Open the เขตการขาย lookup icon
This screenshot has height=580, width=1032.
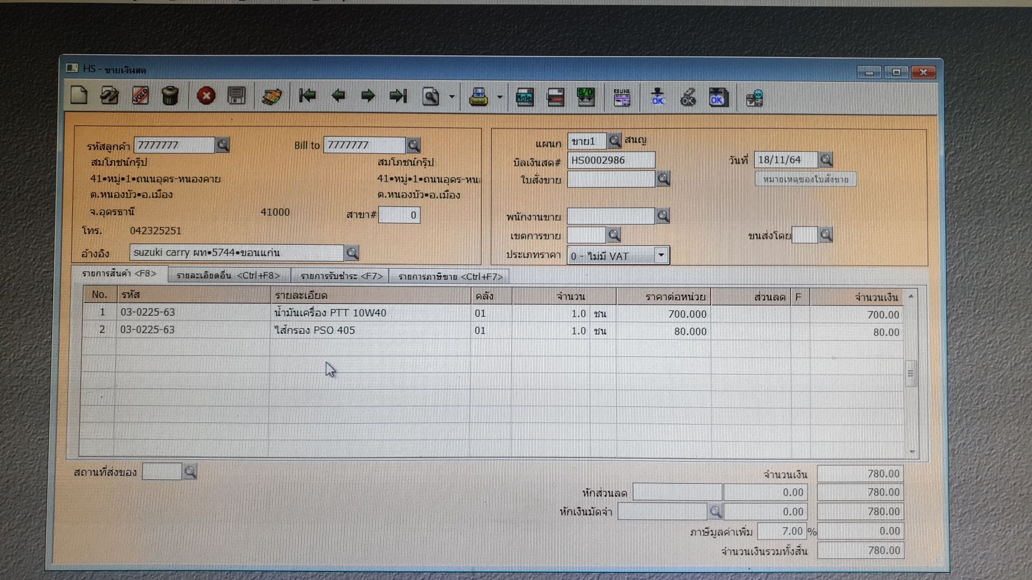(x=614, y=235)
